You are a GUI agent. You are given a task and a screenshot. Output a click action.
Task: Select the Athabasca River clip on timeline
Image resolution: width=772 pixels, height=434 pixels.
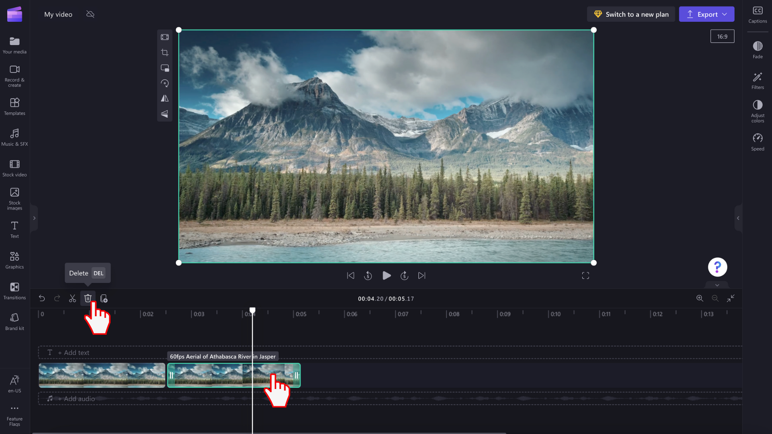234,375
